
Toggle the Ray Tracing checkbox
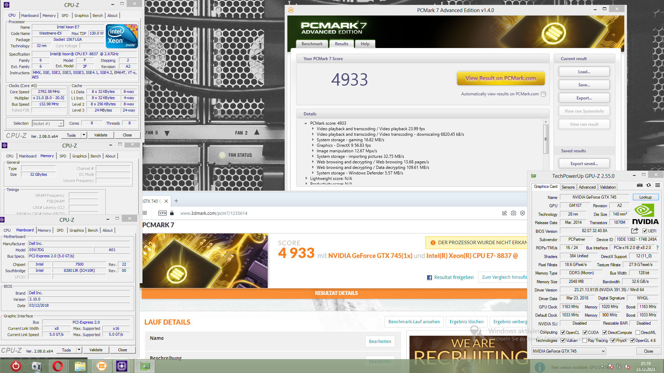(x=585, y=341)
